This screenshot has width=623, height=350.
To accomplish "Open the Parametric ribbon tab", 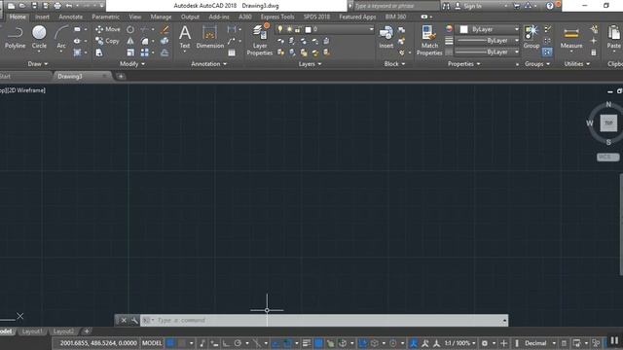I will coord(105,17).
